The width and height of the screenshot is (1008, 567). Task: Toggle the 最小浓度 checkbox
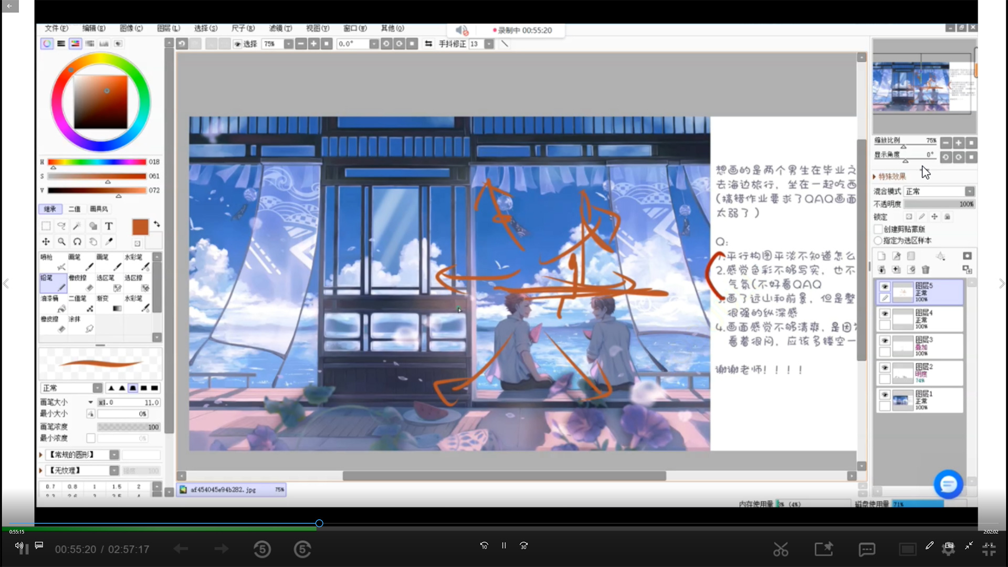pyautogui.click(x=91, y=438)
